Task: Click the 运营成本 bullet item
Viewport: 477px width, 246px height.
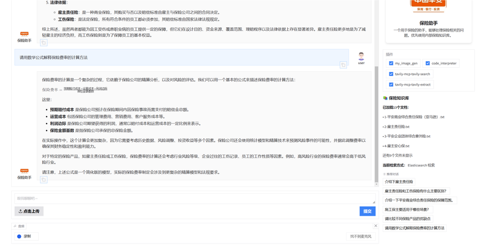Action: [x=108, y=116]
